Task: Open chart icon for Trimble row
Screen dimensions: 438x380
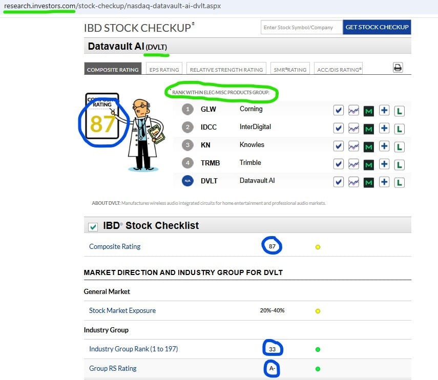Action: coord(353,164)
